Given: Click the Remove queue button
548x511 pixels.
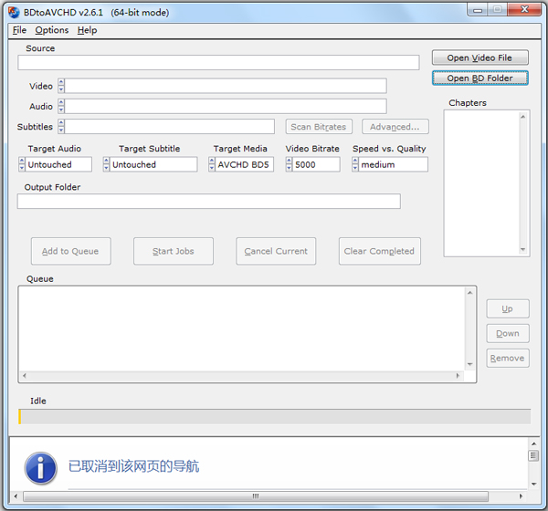Looking at the screenshot, I should [x=508, y=359].
